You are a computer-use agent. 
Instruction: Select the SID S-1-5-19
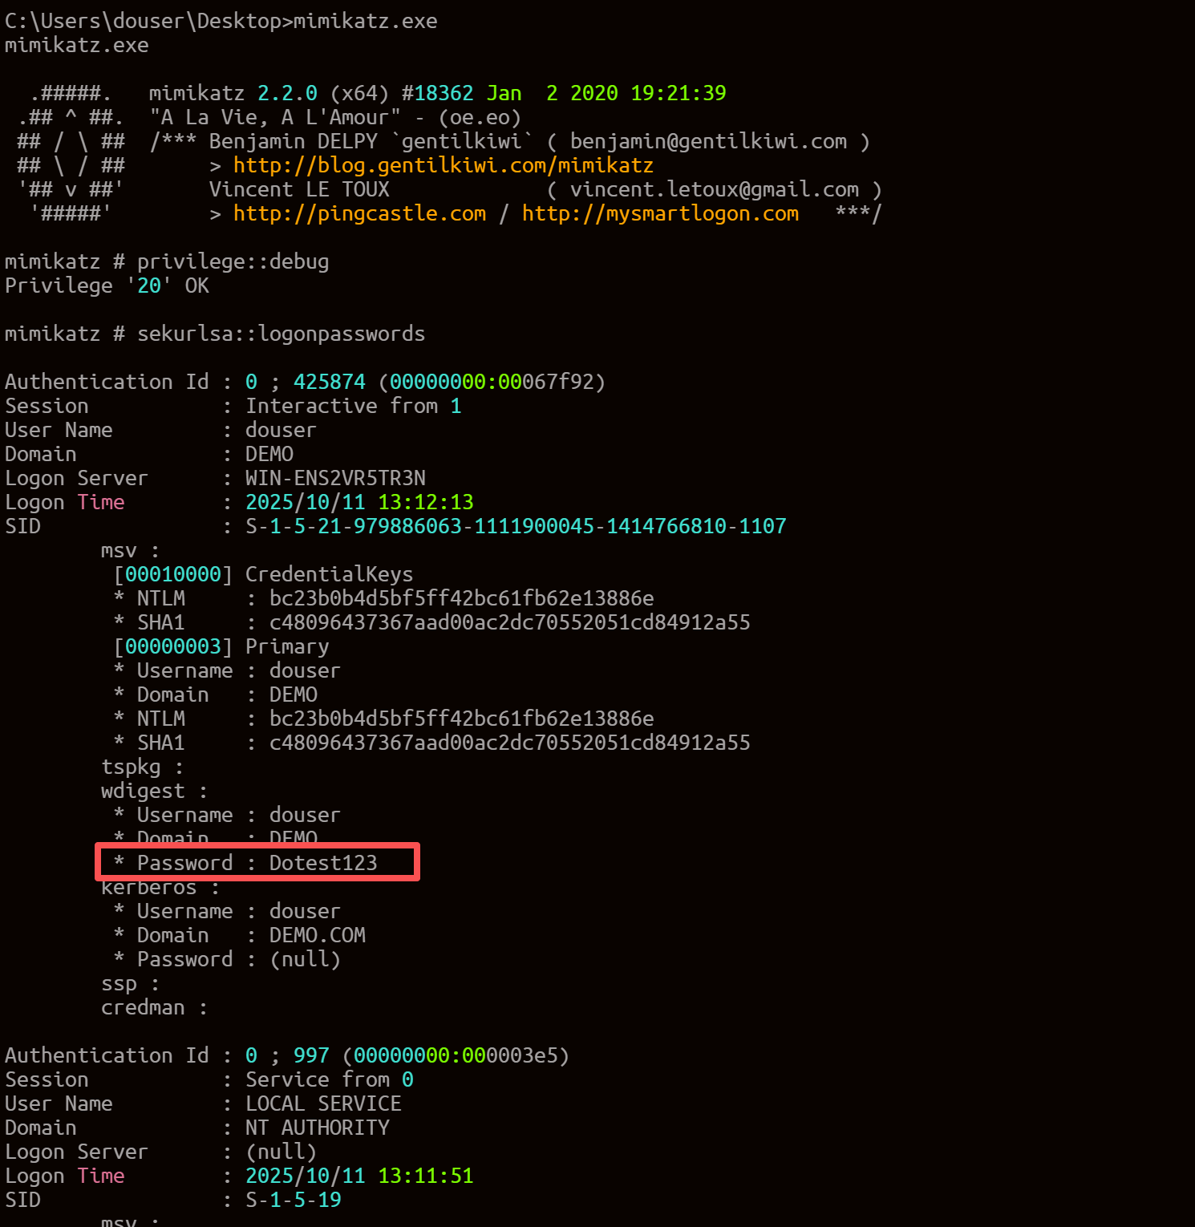(x=294, y=1201)
